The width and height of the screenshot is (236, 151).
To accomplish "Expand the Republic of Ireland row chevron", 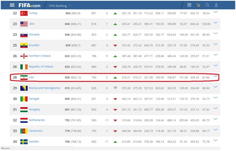I will pos(216,66).
